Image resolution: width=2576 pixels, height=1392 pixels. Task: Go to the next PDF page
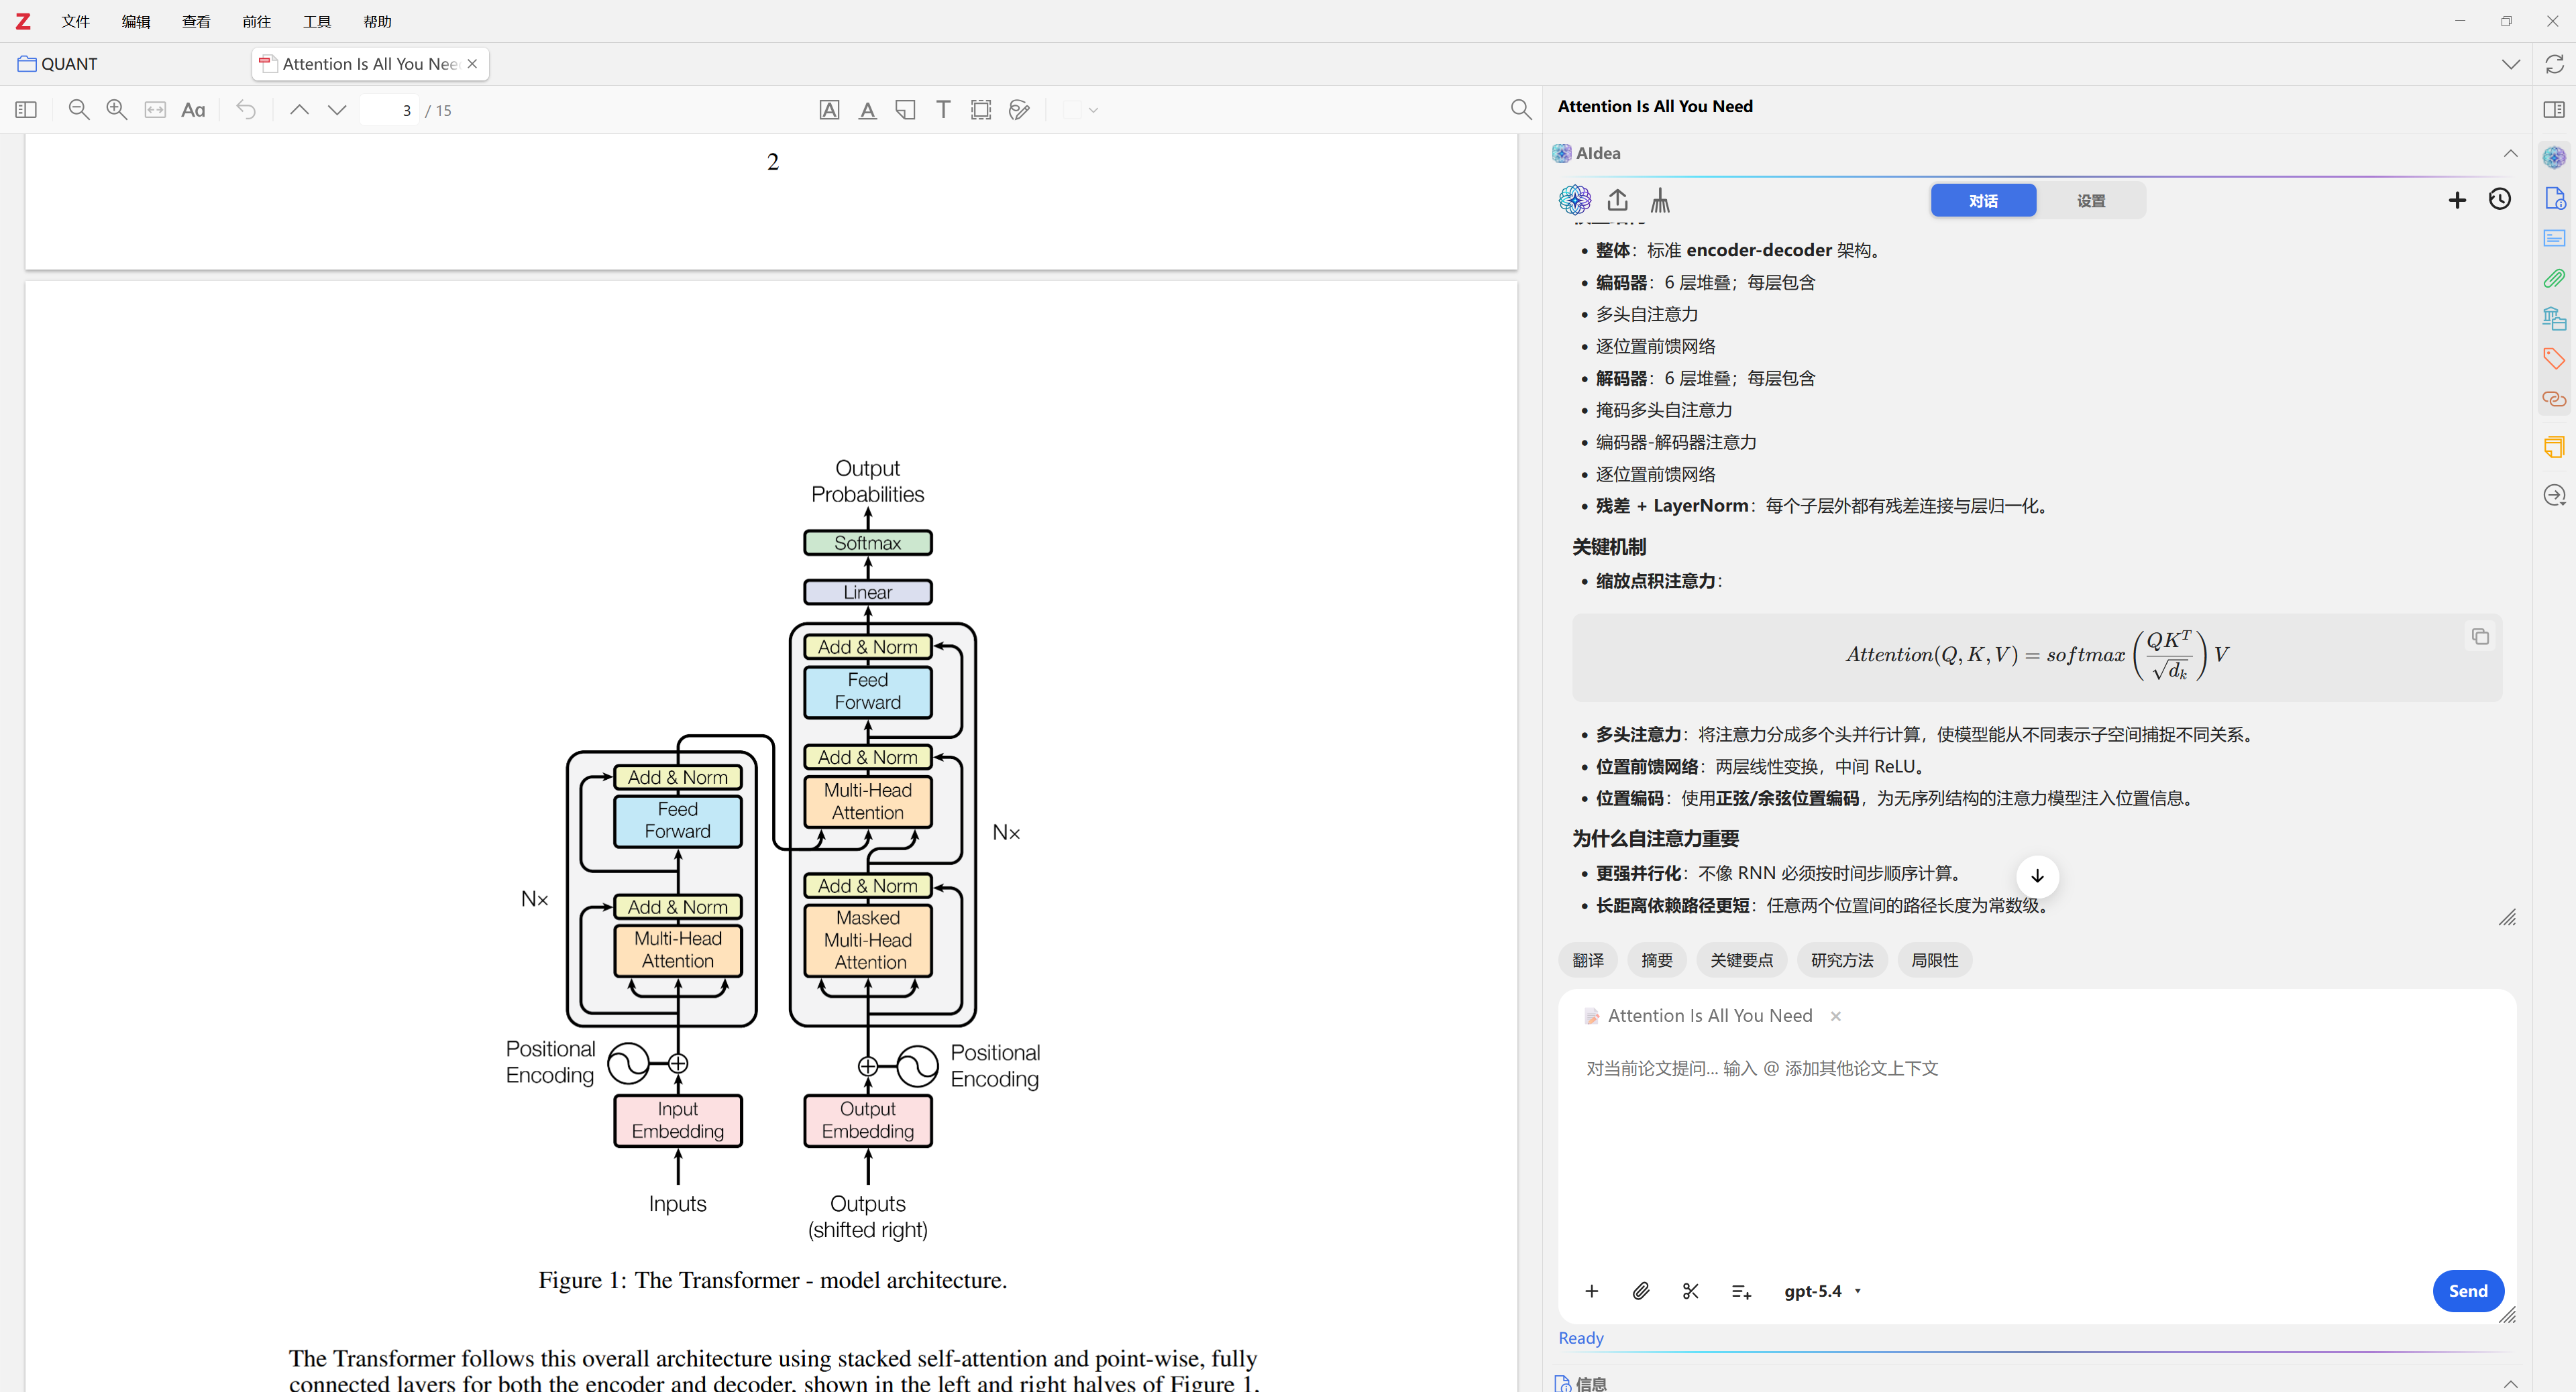[x=337, y=110]
